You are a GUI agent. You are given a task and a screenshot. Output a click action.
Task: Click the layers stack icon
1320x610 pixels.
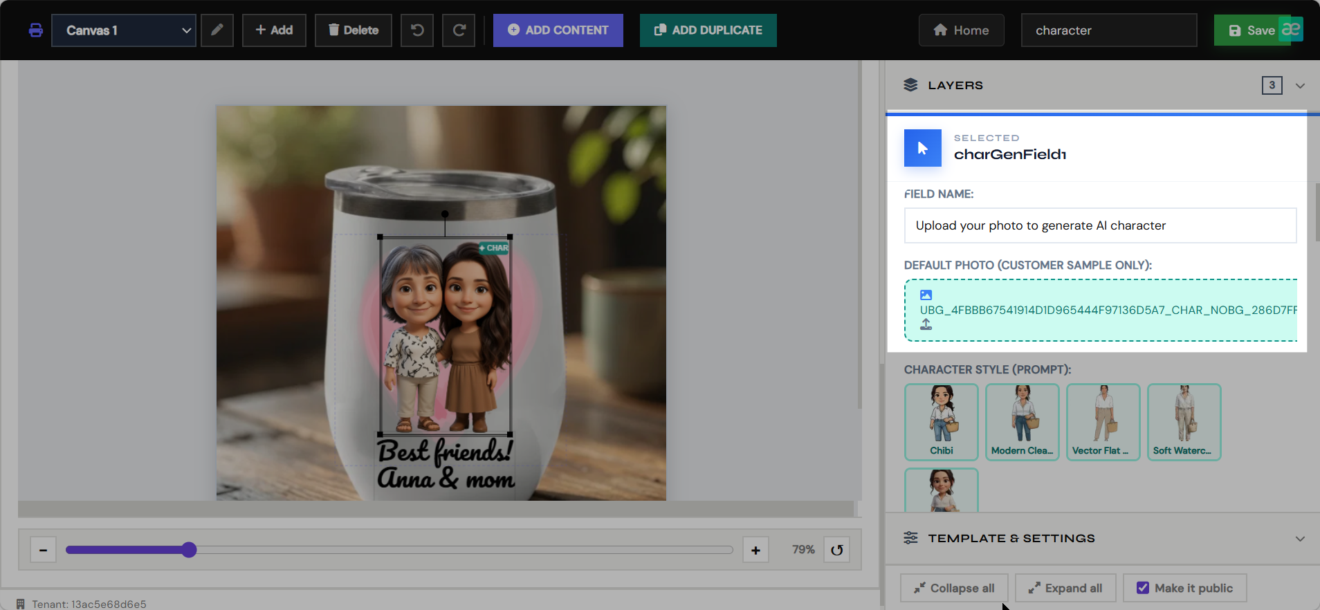(x=910, y=85)
